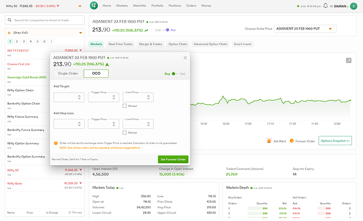Viewport: 363px width, 221px height.
Task: Select the OCO order option
Action: [x=96, y=74]
